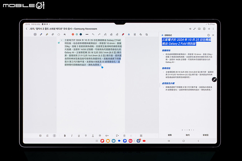
Task: Open the orange My Files taskbar app
Action: pyautogui.click(x=108, y=141)
